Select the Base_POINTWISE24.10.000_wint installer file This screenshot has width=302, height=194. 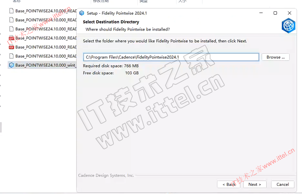(x=42, y=65)
